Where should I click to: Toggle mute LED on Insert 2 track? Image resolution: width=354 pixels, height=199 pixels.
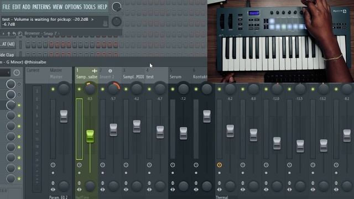[102, 89]
